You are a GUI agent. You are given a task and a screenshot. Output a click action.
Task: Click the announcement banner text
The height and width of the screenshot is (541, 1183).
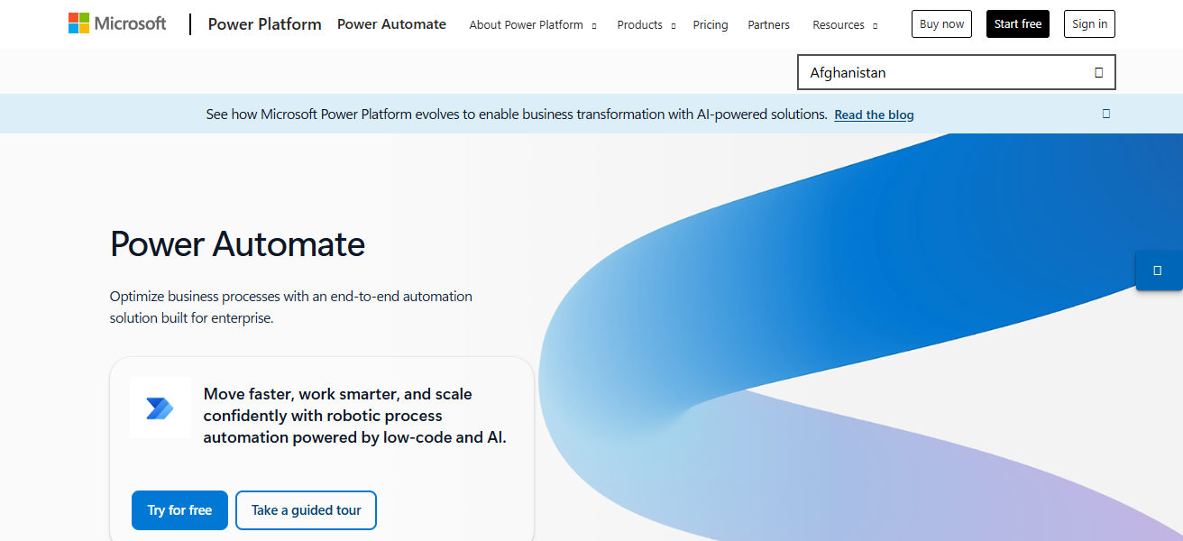click(514, 114)
